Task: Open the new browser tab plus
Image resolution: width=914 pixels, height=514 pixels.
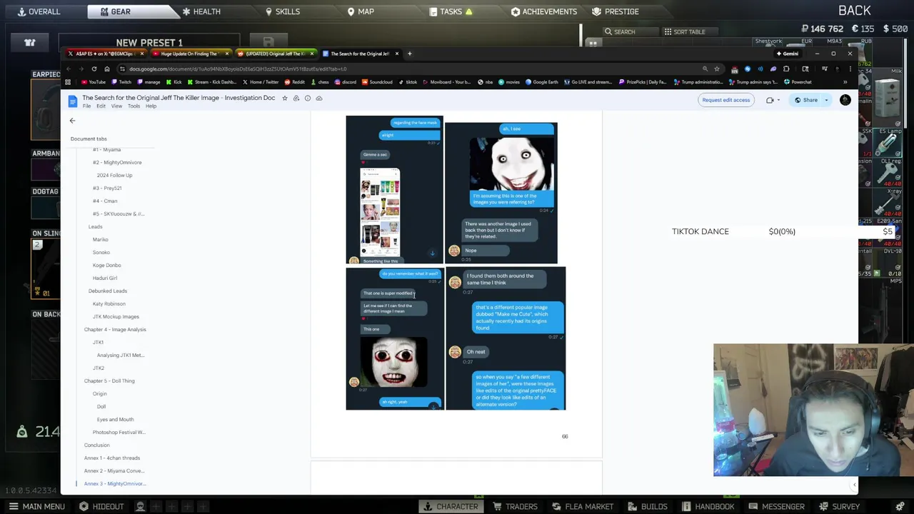Action: (409, 54)
